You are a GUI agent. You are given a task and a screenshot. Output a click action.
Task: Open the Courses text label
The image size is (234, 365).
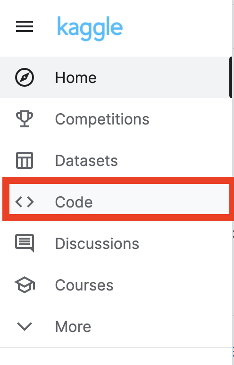84,285
